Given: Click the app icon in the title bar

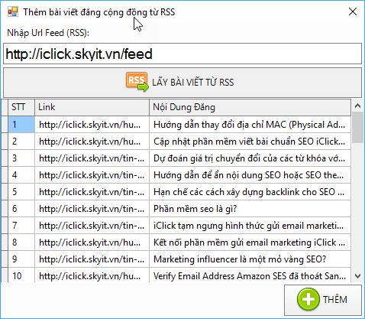Looking at the screenshot, I should 13,11.
